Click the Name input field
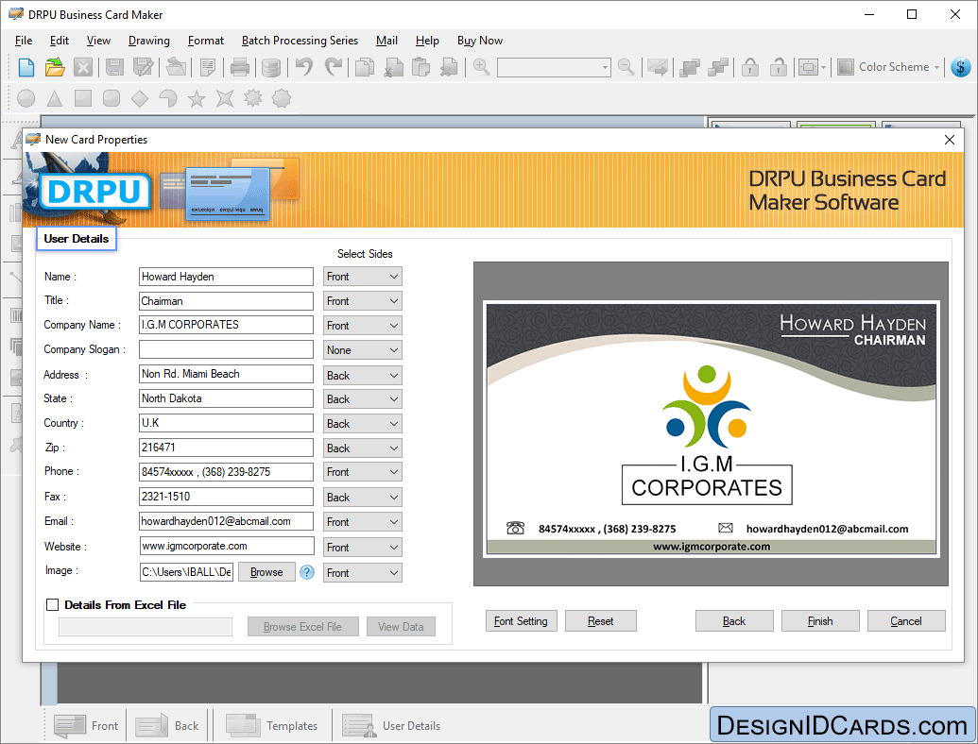The height and width of the screenshot is (744, 978). [226, 277]
